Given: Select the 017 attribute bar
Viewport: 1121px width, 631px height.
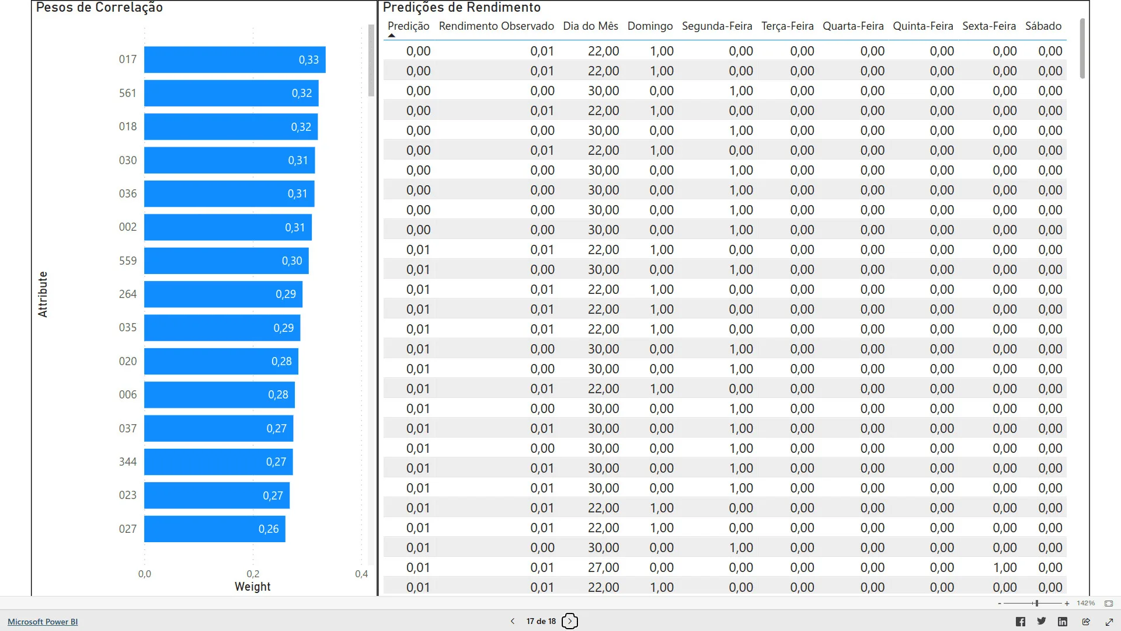Looking at the screenshot, I should click(x=234, y=60).
